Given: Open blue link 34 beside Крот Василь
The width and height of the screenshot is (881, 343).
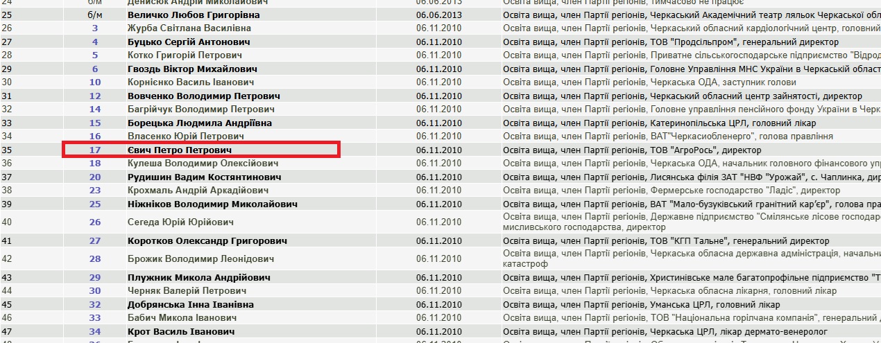Looking at the screenshot, I should click(x=95, y=332).
